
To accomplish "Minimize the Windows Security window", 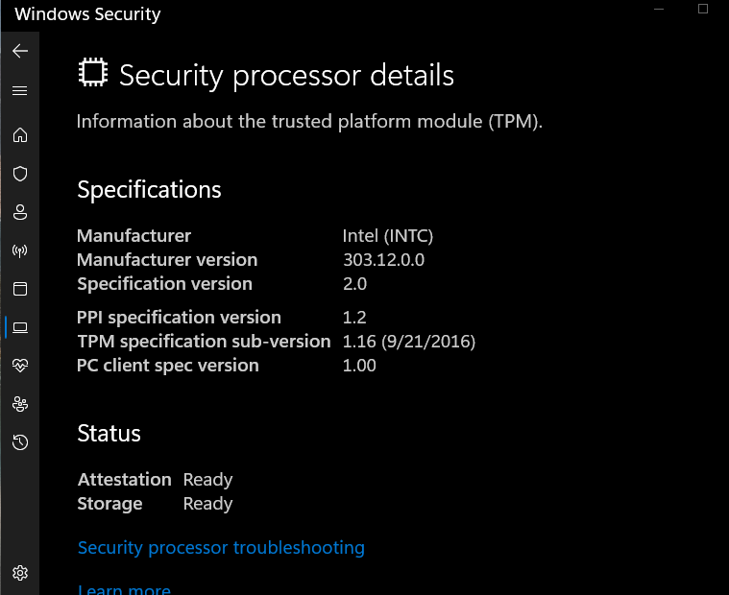I will tap(658, 9).
